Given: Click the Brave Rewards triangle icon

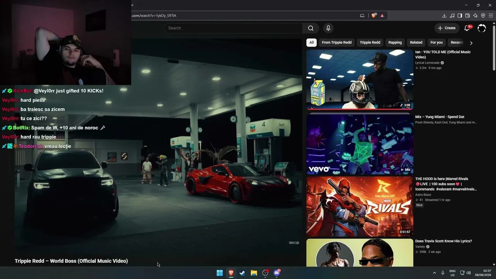Looking at the screenshot, I should pyautogui.click(x=382, y=15).
